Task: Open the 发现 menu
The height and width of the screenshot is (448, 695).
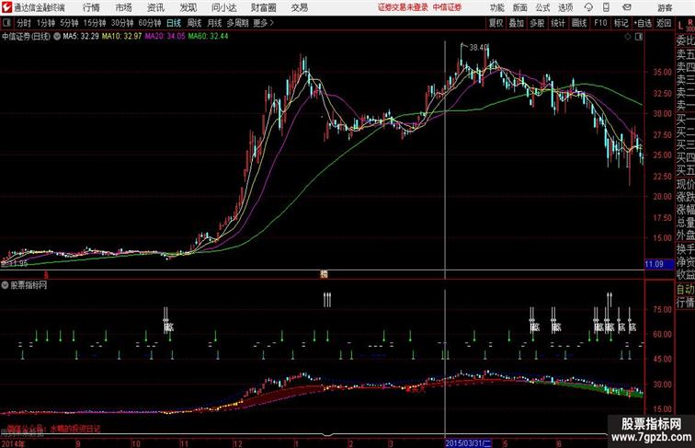Action: click(x=188, y=7)
